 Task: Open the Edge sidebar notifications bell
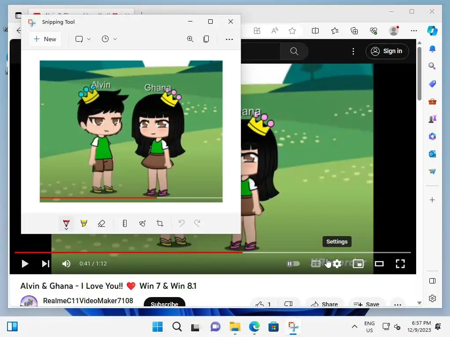point(432,49)
